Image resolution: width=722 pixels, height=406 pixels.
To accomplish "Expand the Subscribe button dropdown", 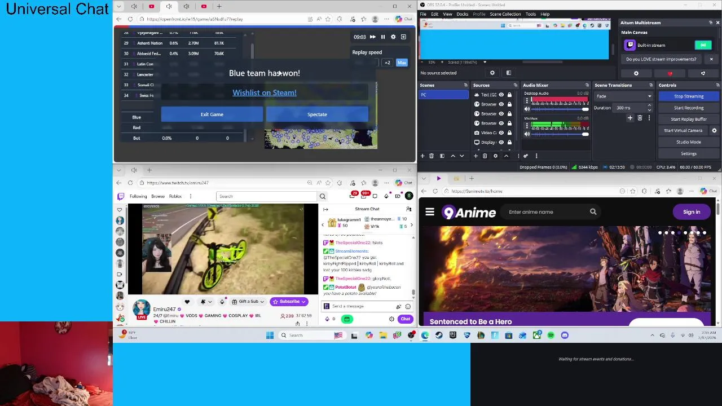I will pyautogui.click(x=303, y=302).
